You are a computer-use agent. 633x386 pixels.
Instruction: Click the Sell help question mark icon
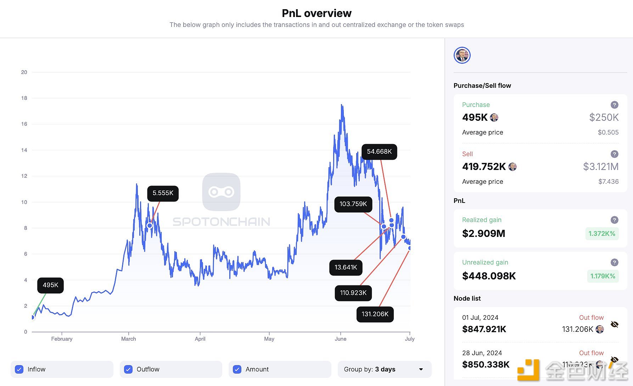pyautogui.click(x=614, y=154)
